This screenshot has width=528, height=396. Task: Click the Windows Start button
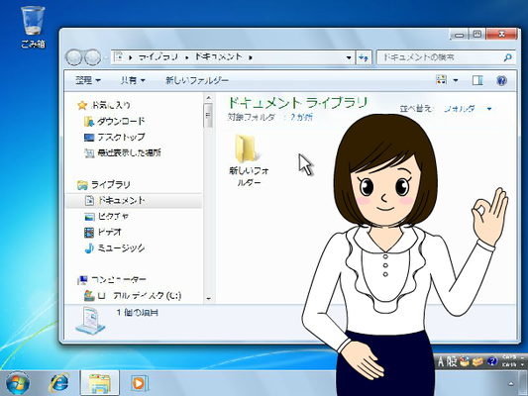[18, 383]
